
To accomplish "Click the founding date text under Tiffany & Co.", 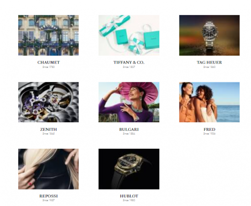I will (x=129, y=67).
